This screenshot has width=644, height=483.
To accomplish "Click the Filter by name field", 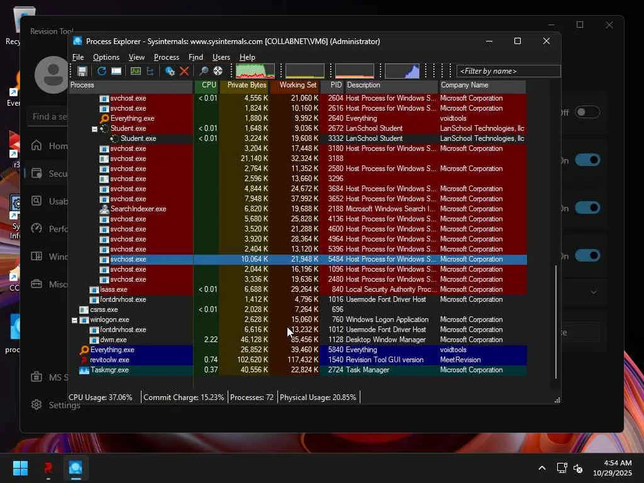I will pos(508,72).
